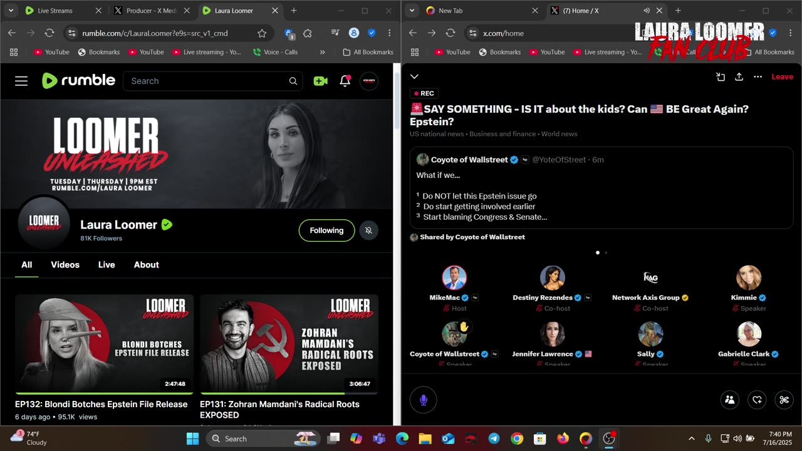Click the x.com/home address bar
The height and width of the screenshot is (451, 802).
[x=503, y=33]
